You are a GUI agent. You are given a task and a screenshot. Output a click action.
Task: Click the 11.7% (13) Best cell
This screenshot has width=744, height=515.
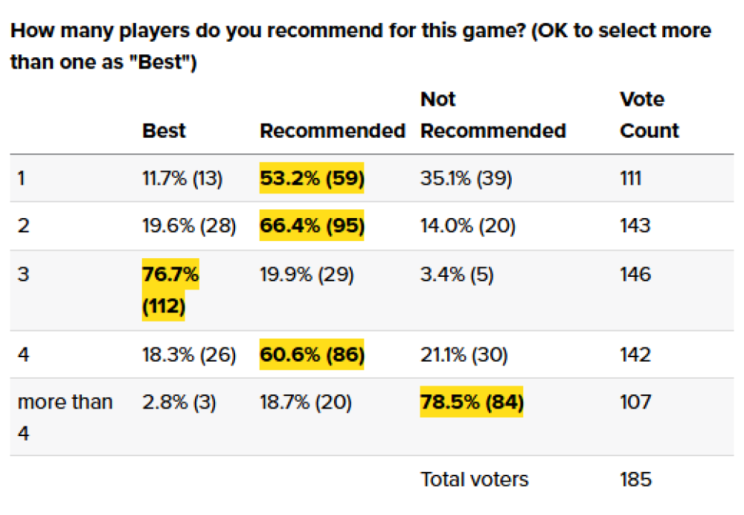pyautogui.click(x=182, y=179)
